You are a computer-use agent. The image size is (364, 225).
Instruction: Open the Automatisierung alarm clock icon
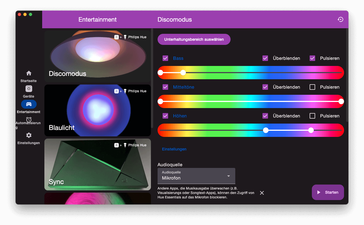pyautogui.click(x=29, y=119)
